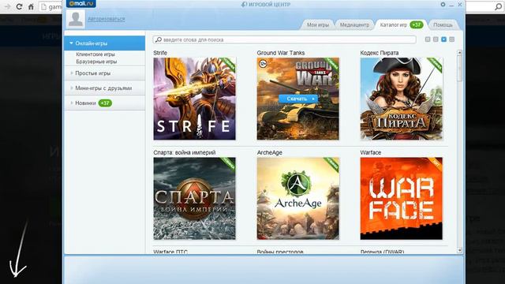Click the +37 badge on Каталог игр tab
This screenshot has width=505, height=284.
tap(417, 24)
